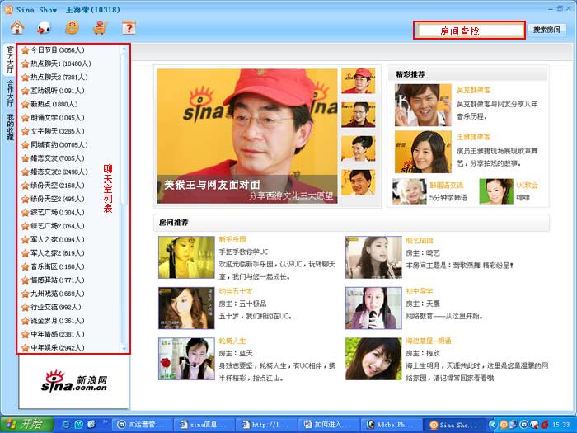Switch to the 合作大厅 side tab
The image size is (577, 433).
[x=10, y=93]
